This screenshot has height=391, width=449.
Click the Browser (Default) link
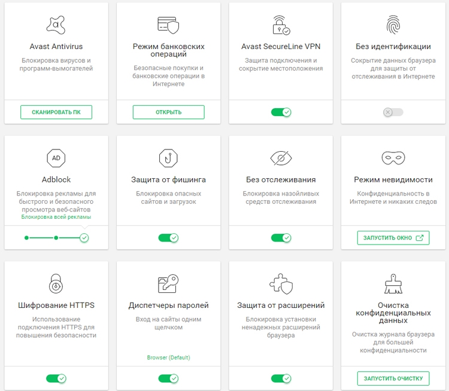168,358
